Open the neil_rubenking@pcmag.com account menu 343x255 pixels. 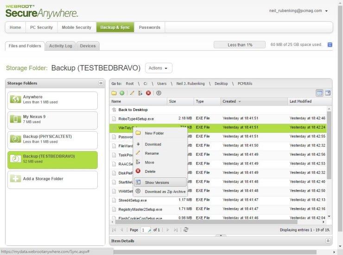[x=299, y=11]
